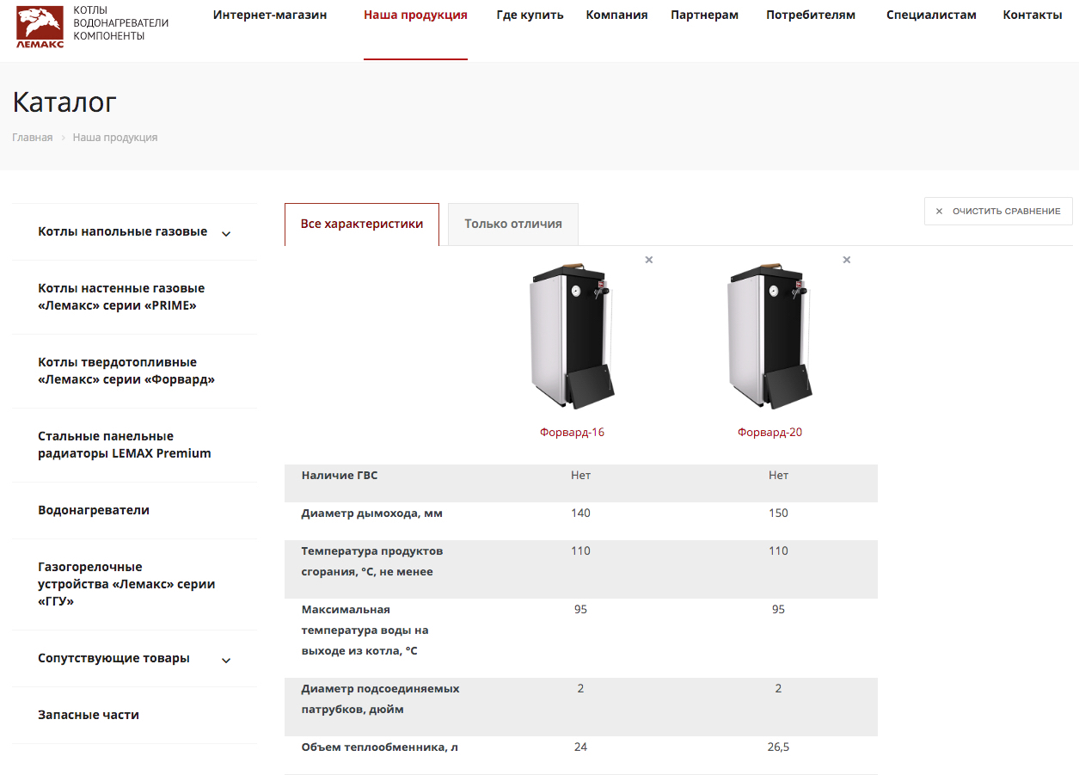The width and height of the screenshot is (1079, 775).
Task: Click the Очистить сравнение button
Action: (x=998, y=212)
